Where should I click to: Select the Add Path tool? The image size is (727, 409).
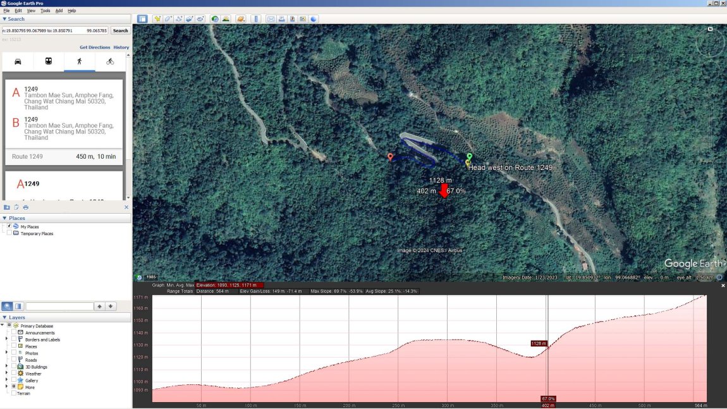180,19
